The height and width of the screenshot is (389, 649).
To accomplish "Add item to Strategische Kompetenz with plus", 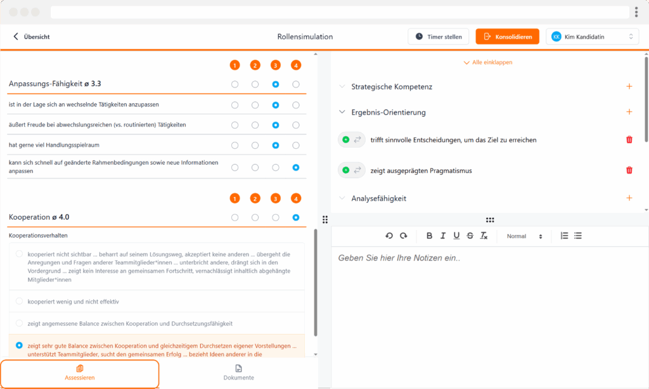I will (629, 86).
